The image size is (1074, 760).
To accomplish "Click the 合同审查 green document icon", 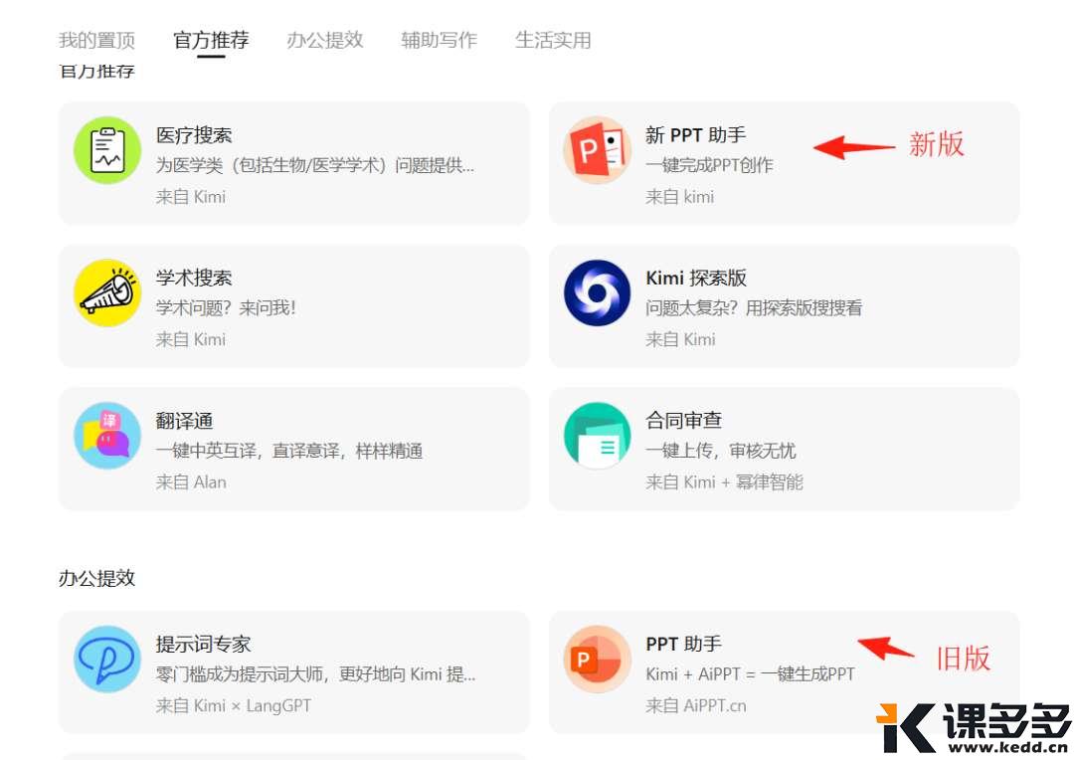I will tap(597, 436).
